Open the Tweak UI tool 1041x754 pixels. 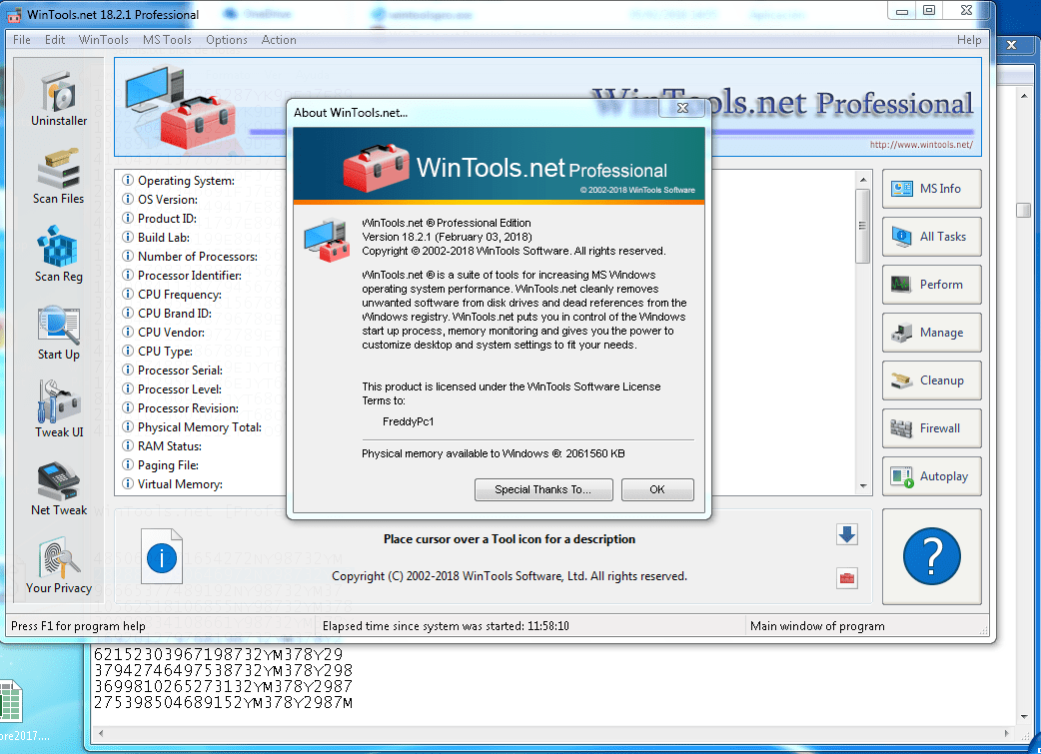58,409
